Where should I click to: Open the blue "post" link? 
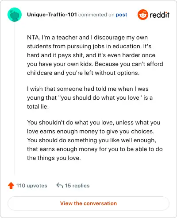[x=121, y=15]
